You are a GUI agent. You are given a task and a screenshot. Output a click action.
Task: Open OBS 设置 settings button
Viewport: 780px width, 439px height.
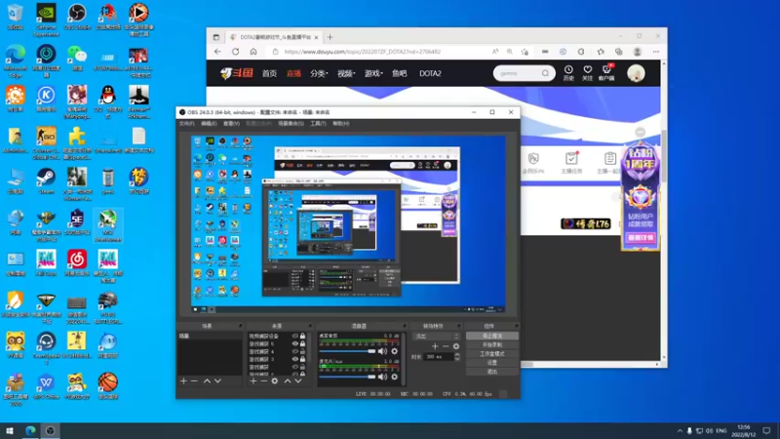pos(492,363)
